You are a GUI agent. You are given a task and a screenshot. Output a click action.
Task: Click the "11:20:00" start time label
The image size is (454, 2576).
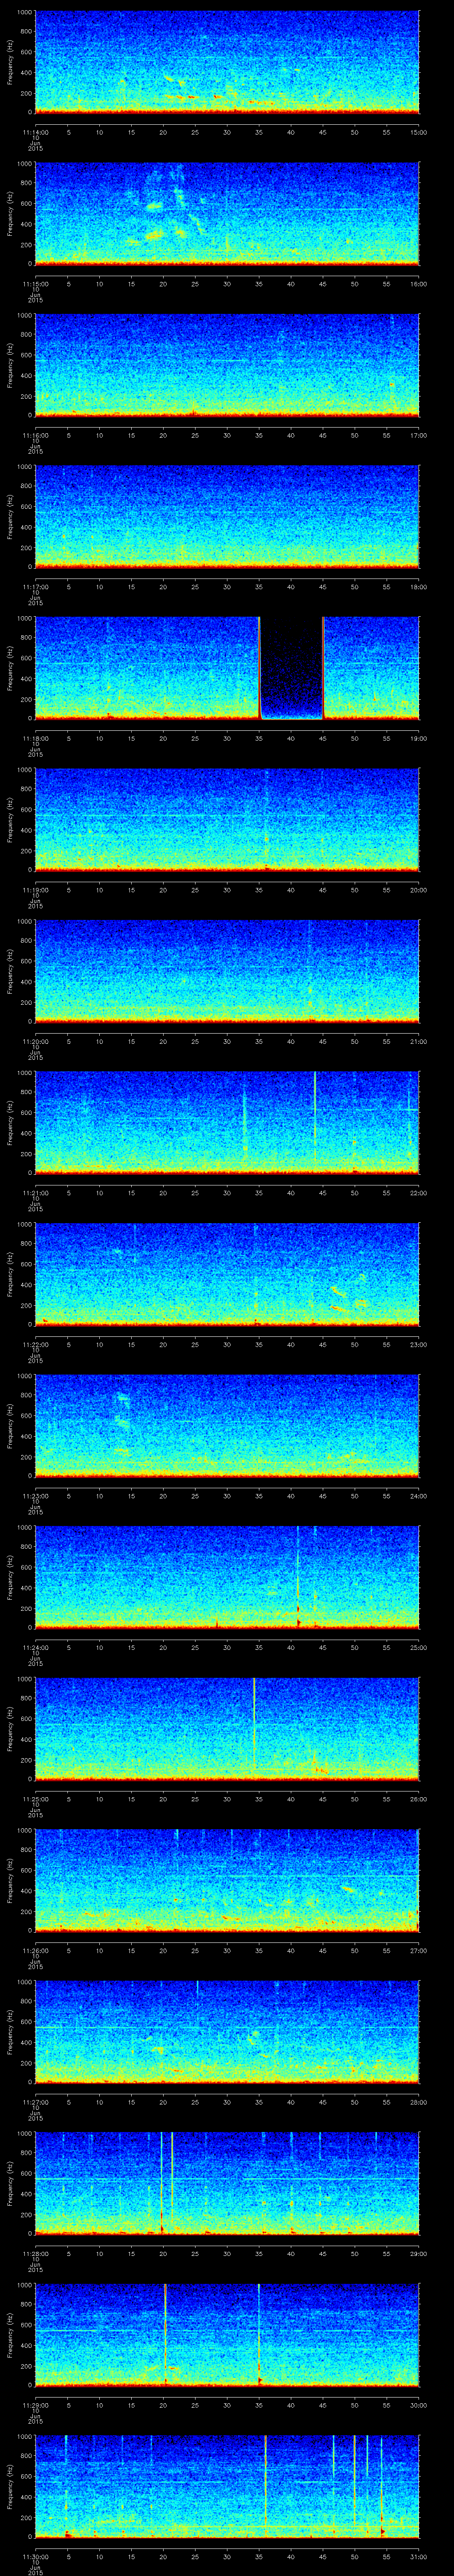(x=35, y=1041)
